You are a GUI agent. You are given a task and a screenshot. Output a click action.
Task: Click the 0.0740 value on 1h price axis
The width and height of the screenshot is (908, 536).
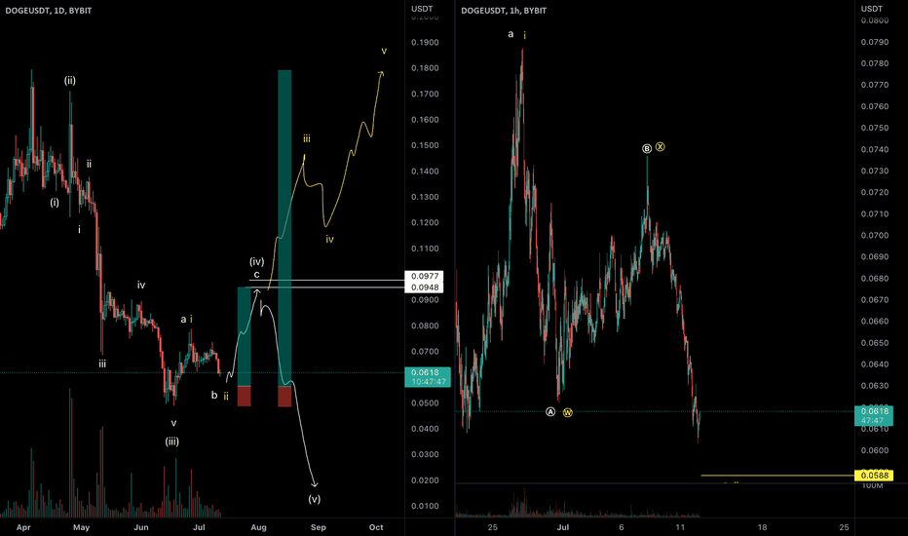(875, 149)
